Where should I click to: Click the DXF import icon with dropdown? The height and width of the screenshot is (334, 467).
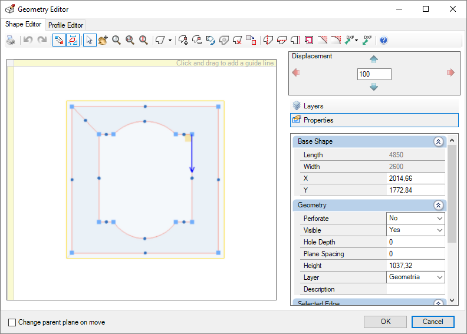(352, 40)
